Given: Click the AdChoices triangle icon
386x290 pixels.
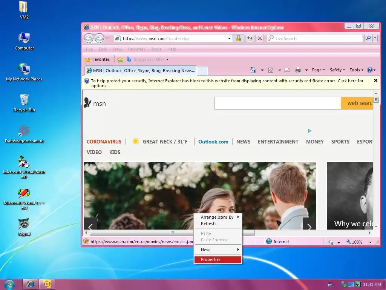Looking at the screenshot, I should 310,131.
